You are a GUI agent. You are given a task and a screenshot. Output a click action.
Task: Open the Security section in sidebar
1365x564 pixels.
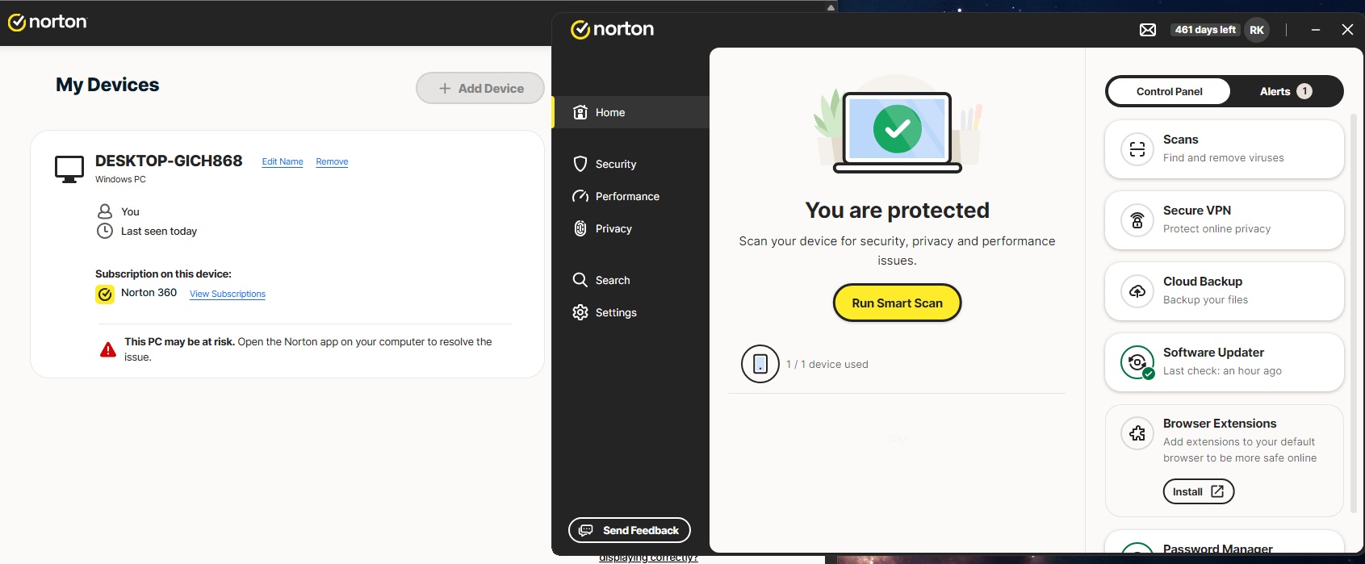pyautogui.click(x=615, y=164)
